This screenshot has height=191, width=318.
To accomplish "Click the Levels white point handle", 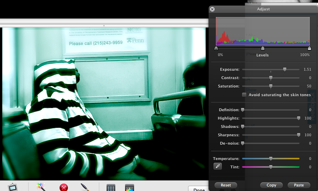I will point(309,48).
